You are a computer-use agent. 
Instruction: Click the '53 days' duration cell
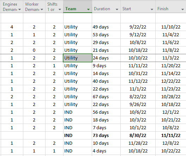point(106,35)
